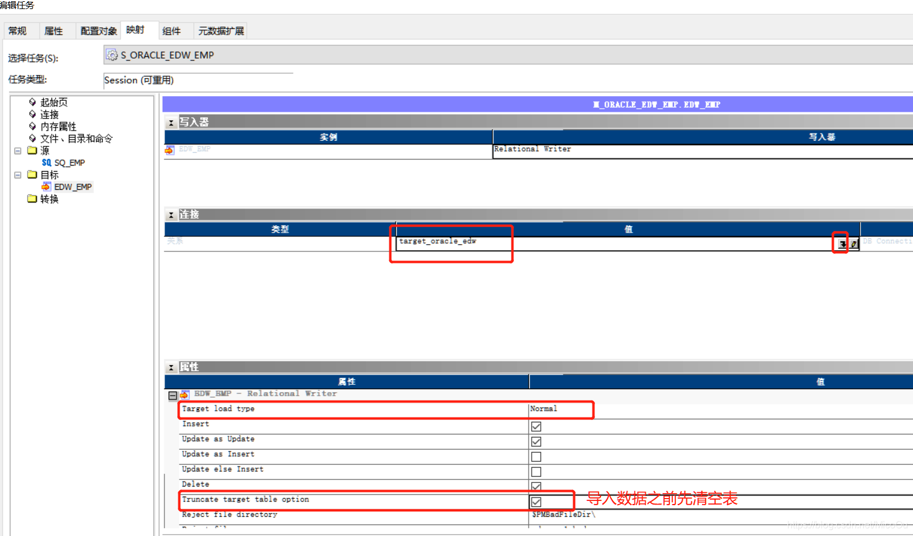This screenshot has height=536, width=913.
Task: Click the Truncate target table option label
Action: click(x=245, y=500)
